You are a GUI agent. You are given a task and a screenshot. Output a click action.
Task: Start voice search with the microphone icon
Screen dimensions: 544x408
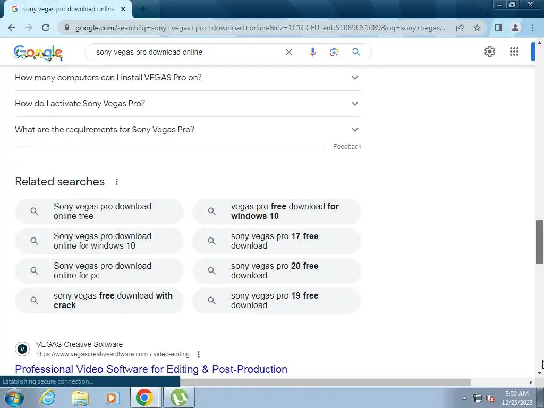click(312, 52)
